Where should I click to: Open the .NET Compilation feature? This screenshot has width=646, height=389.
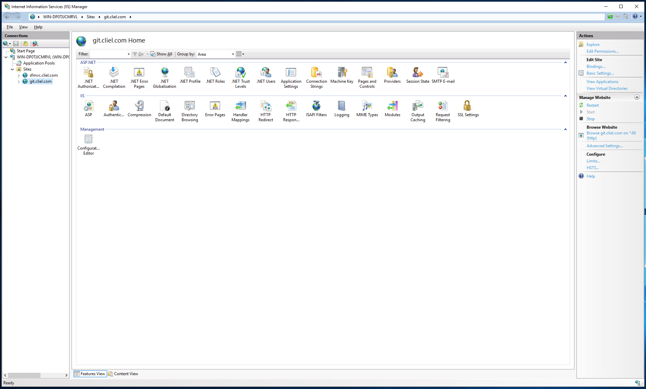pos(114,77)
